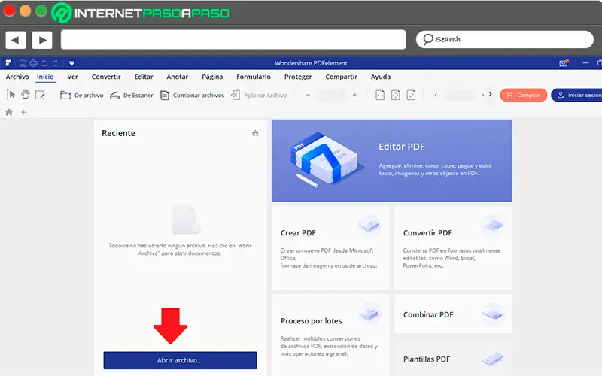Click the PDFelement logo icon in title bar
Image resolution: width=602 pixels, height=376 pixels.
tap(8, 63)
